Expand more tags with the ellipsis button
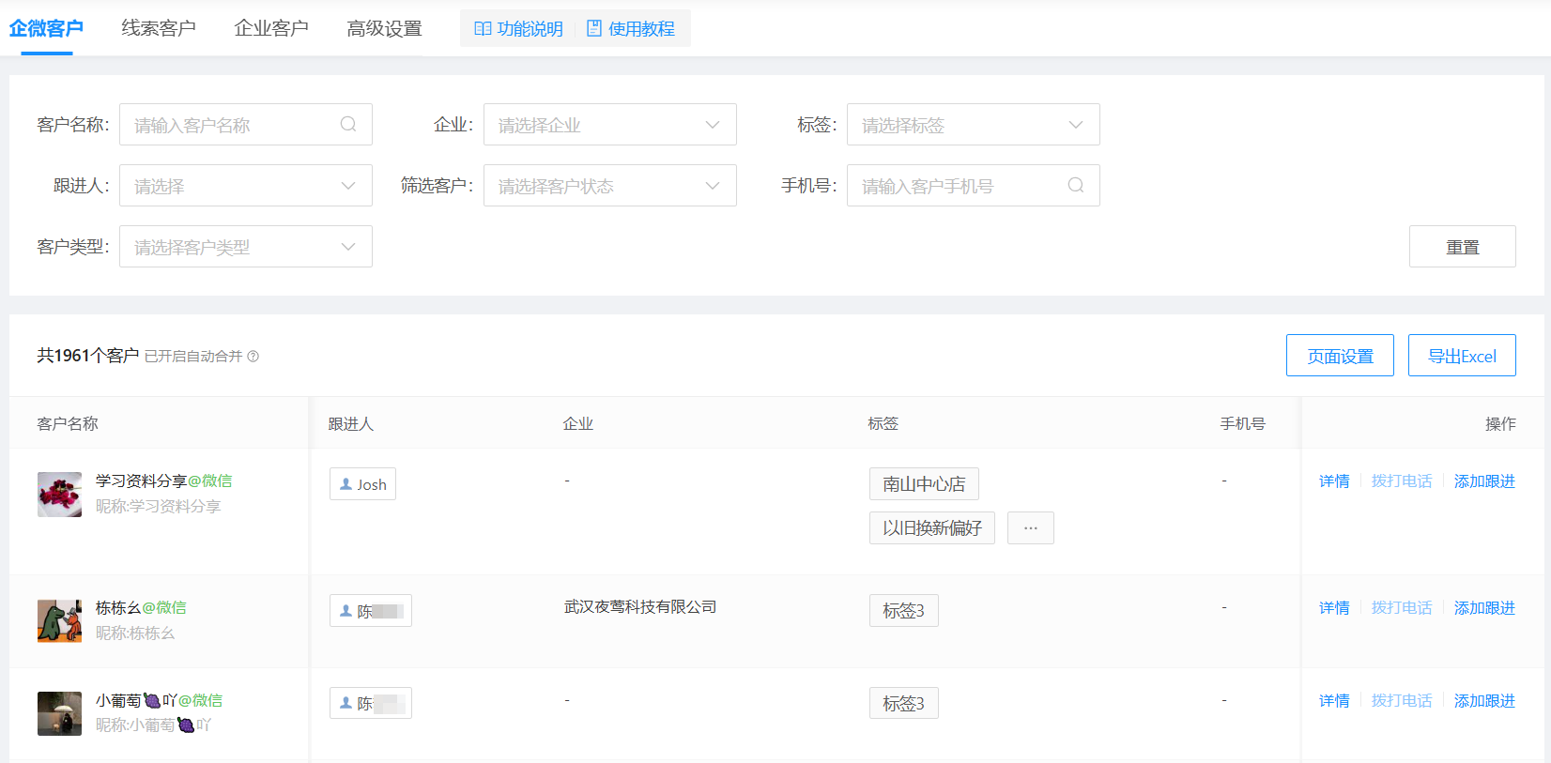The width and height of the screenshot is (1551, 763). click(x=1030, y=527)
